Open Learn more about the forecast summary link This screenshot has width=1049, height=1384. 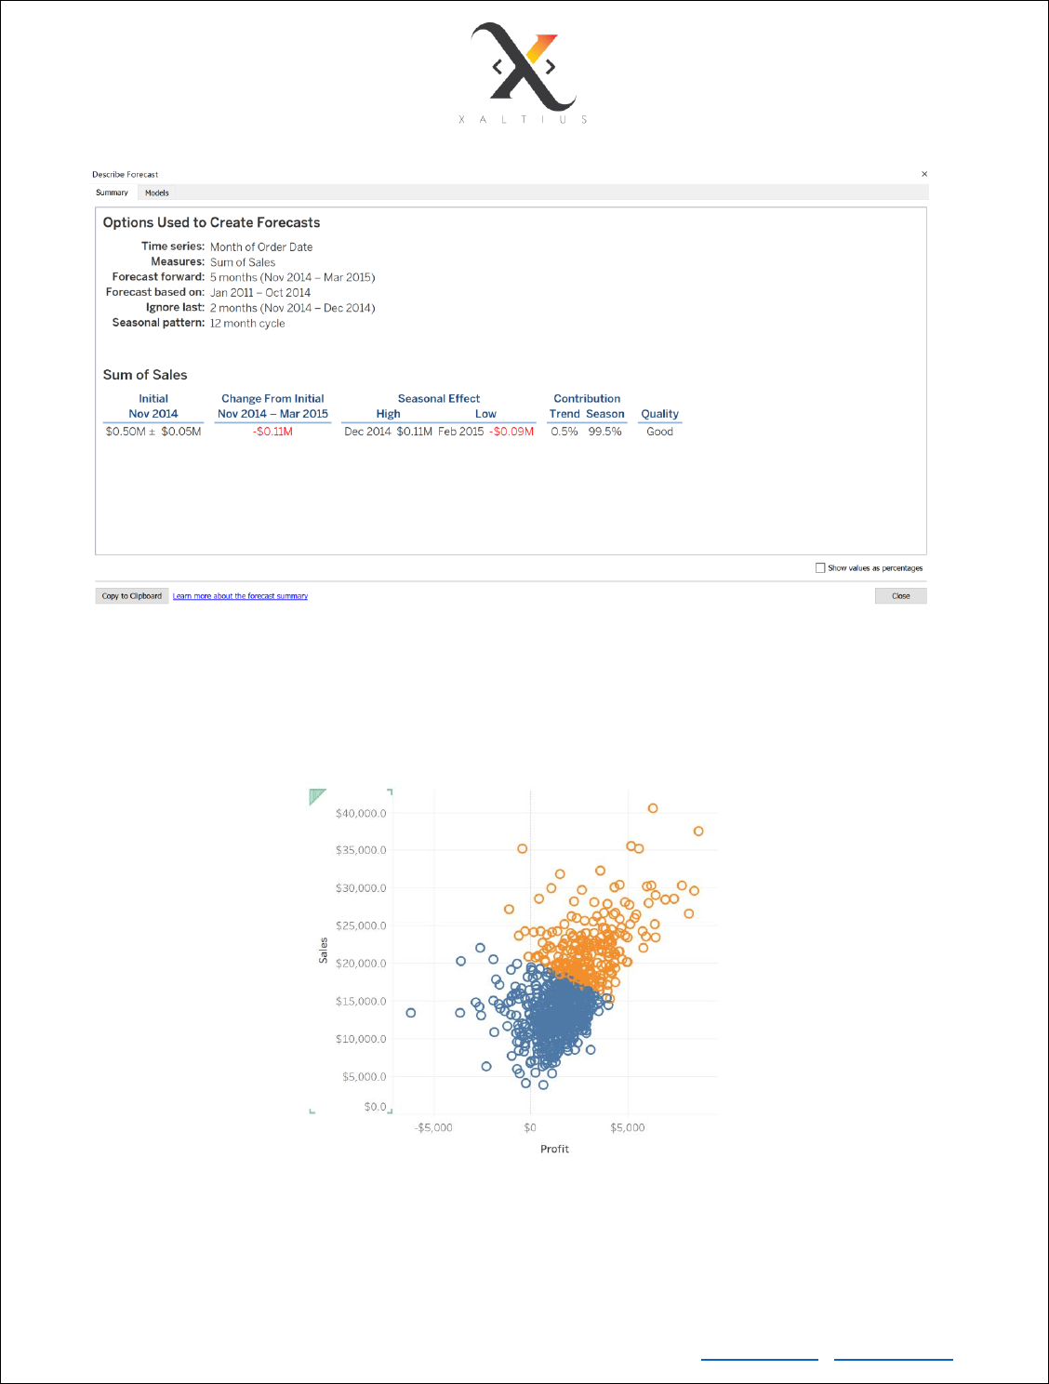coord(240,596)
